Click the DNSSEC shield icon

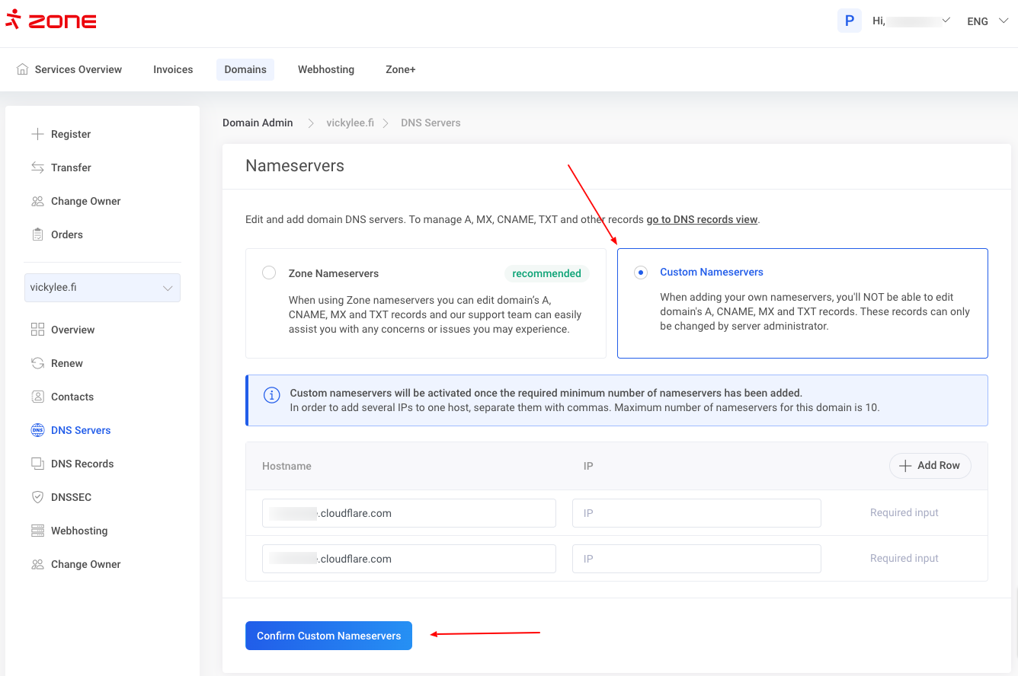(x=37, y=497)
